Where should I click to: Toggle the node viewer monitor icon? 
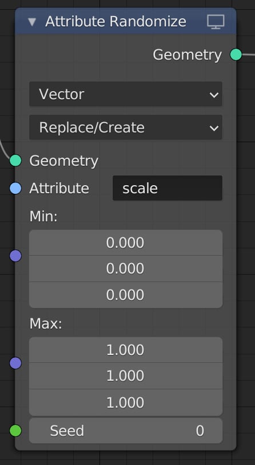pos(216,22)
